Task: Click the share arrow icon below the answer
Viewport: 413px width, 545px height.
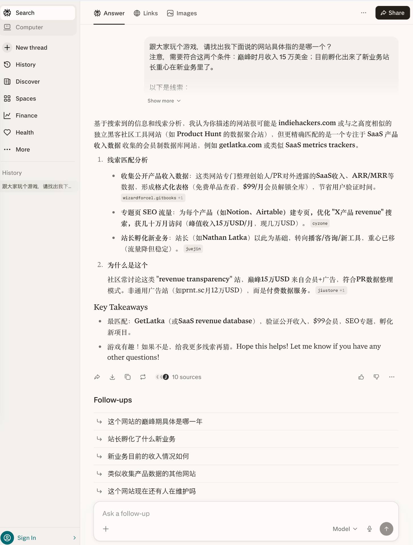Action: click(97, 377)
